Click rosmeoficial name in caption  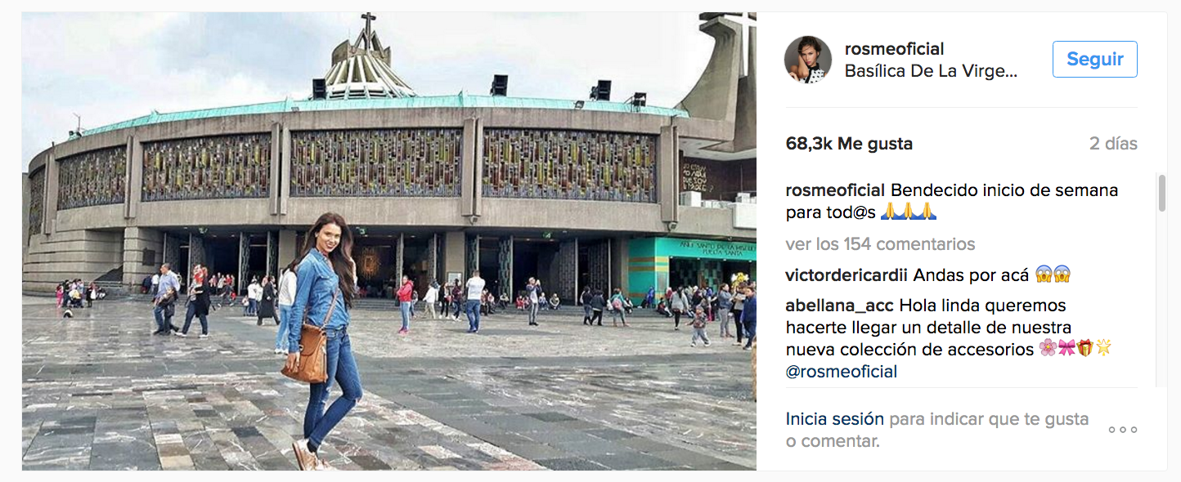835,190
